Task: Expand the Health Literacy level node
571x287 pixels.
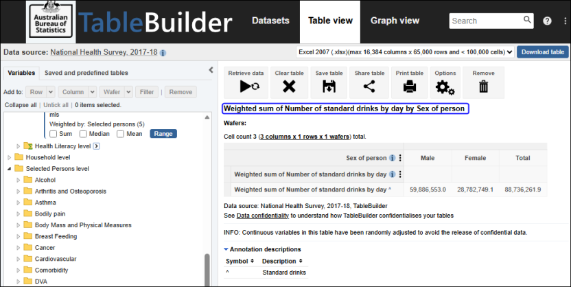Action: point(19,146)
